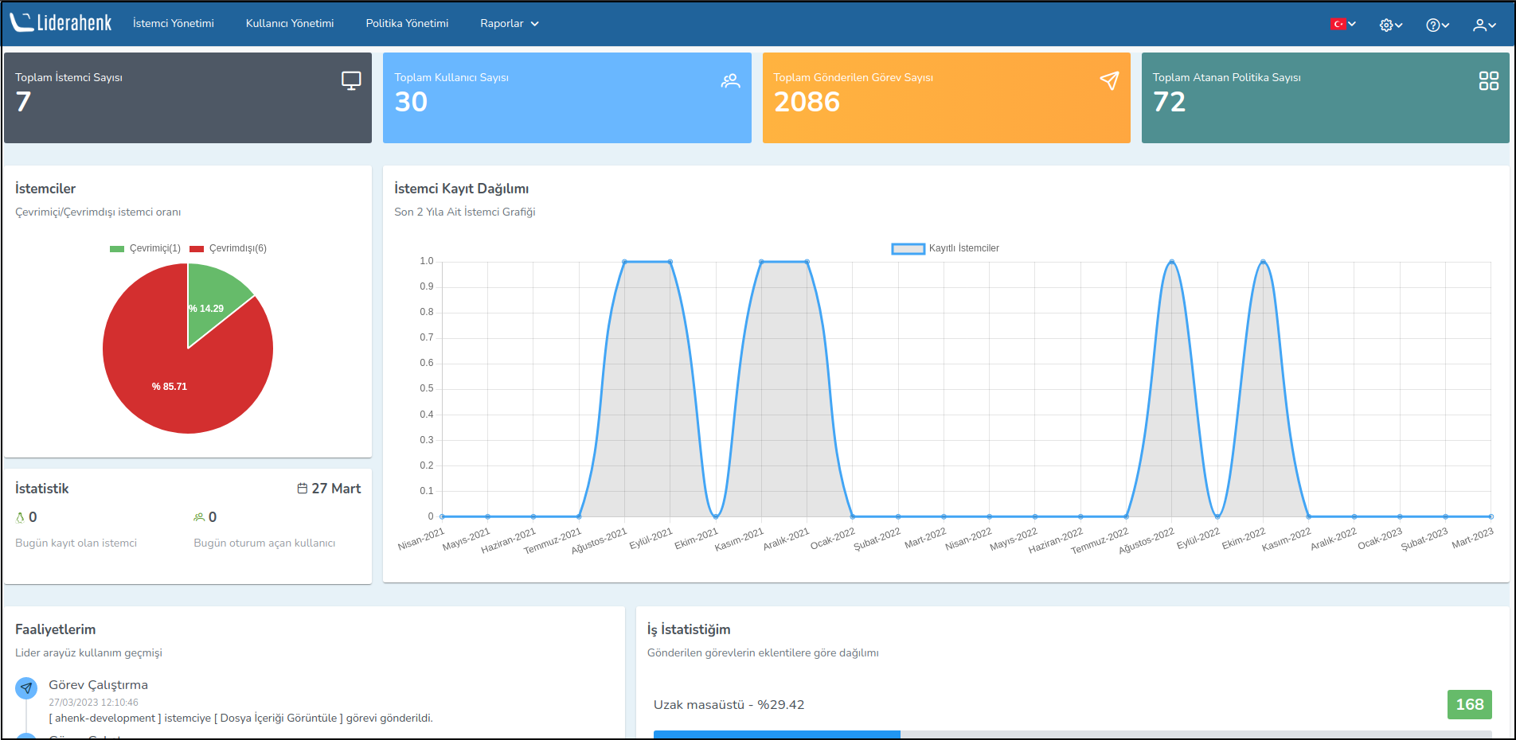Open the user profile menu
Viewport: 1516px width, 740px height.
click(x=1484, y=25)
